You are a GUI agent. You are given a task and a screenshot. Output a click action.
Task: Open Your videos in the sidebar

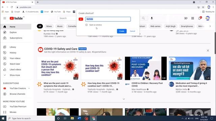pos(16,58)
